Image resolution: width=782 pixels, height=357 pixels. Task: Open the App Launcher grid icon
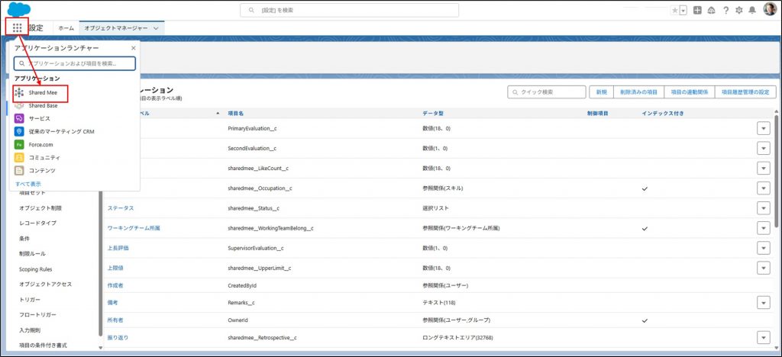(x=18, y=27)
